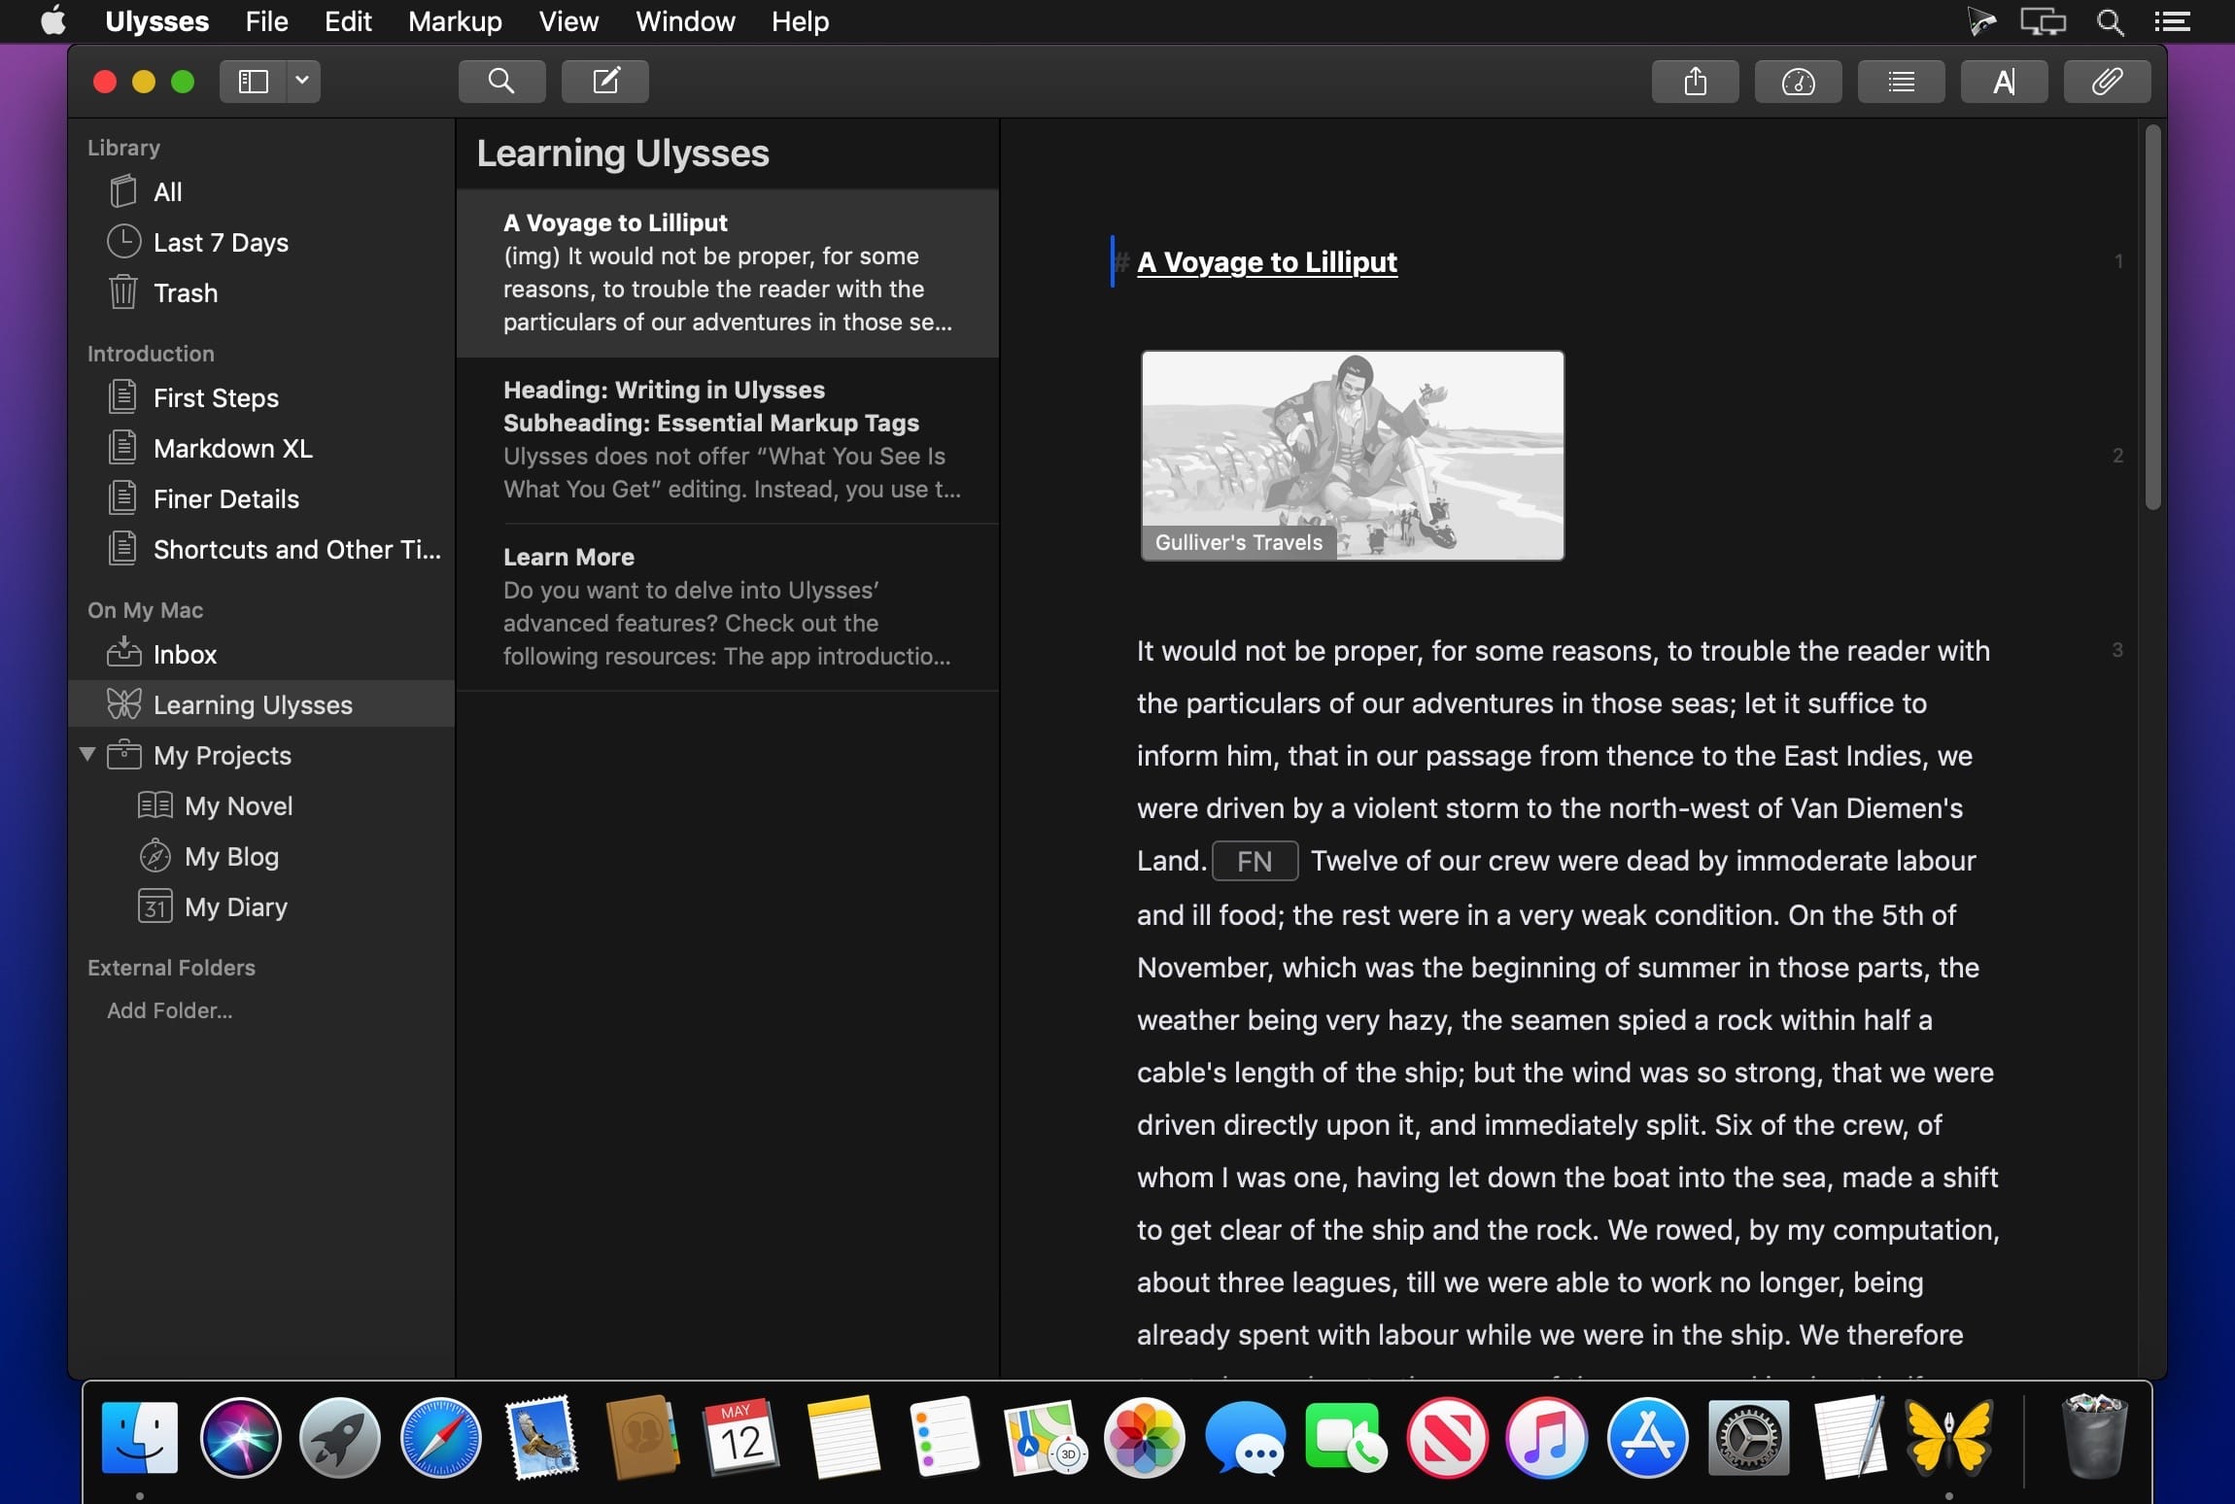Click the FN footnote marker in the text
This screenshot has height=1504, width=2235.
1255,861
